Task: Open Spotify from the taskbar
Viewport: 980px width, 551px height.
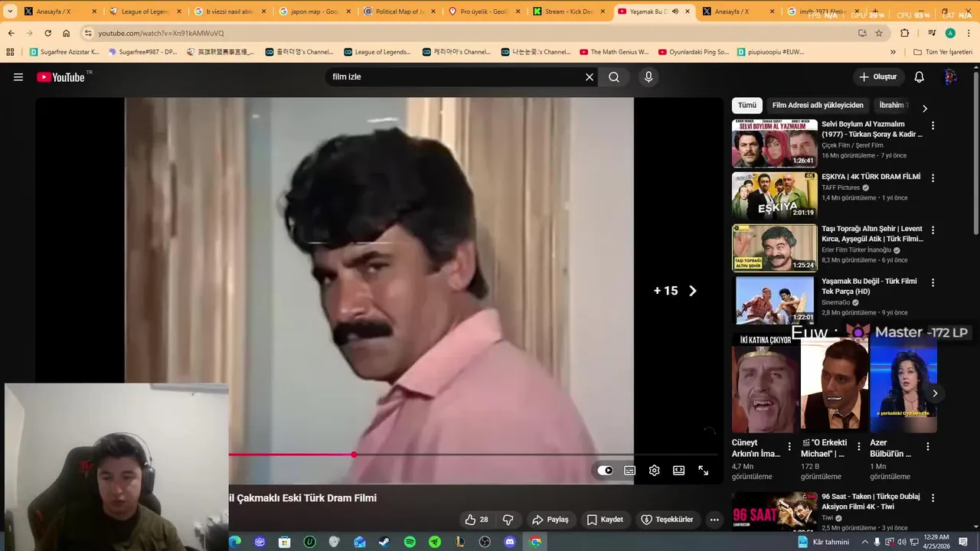Action: [410, 542]
